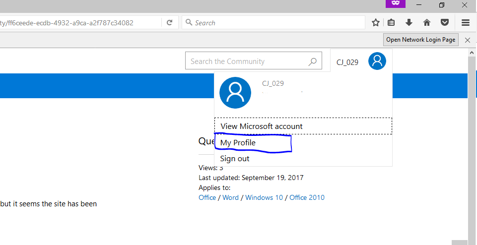Click the magnifier in Search the Community

(x=312, y=61)
